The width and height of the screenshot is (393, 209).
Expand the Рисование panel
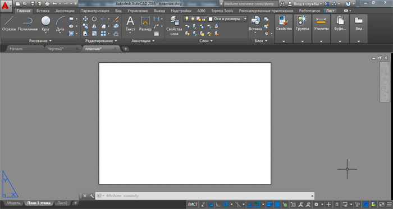pos(40,41)
